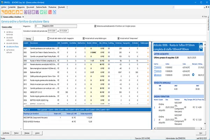The height and width of the screenshot is (140, 210).
Task: Click the fifth orange people-group toolbar icon
Action: pos(17,12)
